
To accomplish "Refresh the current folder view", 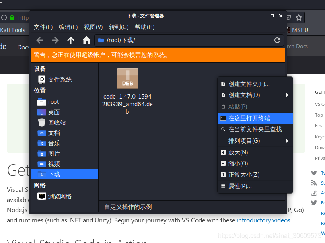I will [277, 40].
